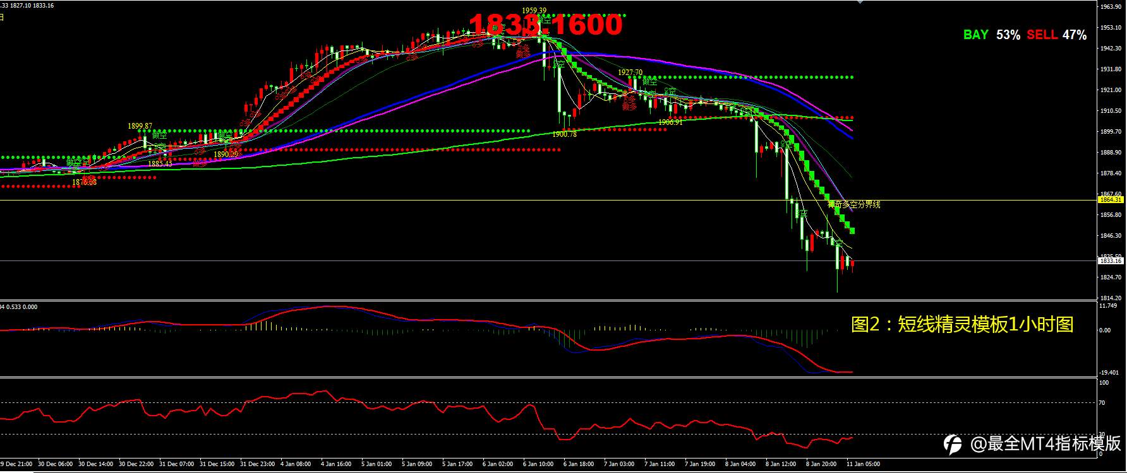Image resolution: width=1127 pixels, height=473 pixels.
Task: Click the 30 Dec 06:00 time label
Action: [55, 464]
